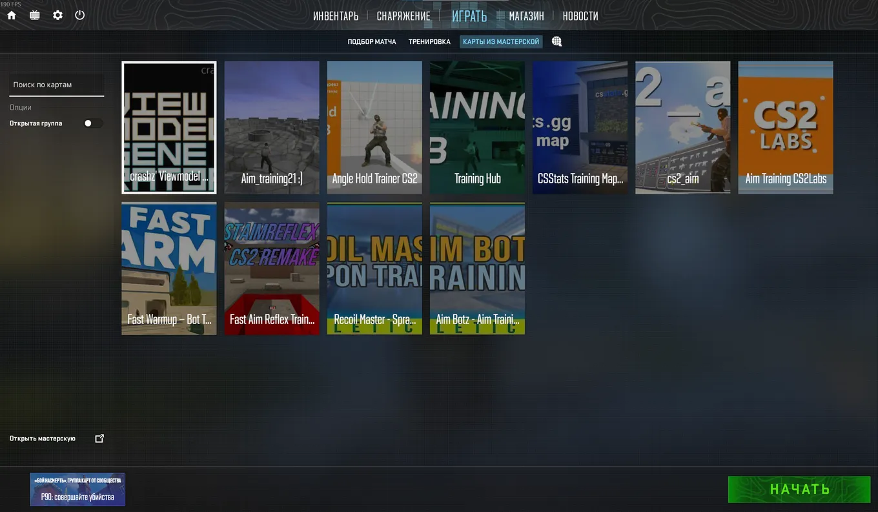878x512 pixels.
Task: Go to the home screen icon
Action: tap(12, 15)
